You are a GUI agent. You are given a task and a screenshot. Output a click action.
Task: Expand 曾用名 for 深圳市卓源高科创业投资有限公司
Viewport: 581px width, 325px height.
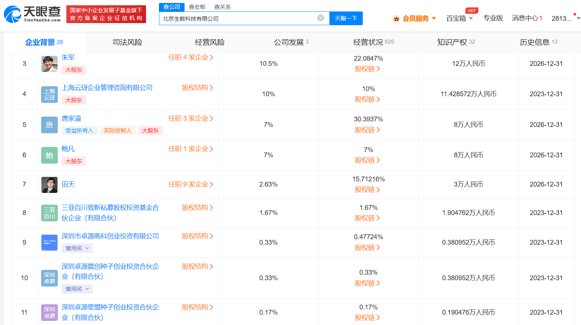point(77,248)
